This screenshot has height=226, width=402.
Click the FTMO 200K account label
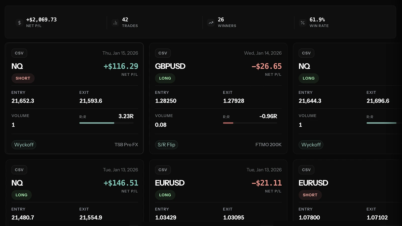click(269, 145)
